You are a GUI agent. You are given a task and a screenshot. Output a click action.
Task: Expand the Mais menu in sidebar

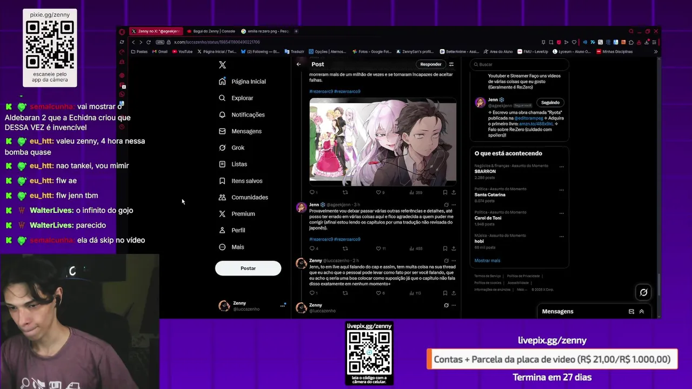[231, 247]
